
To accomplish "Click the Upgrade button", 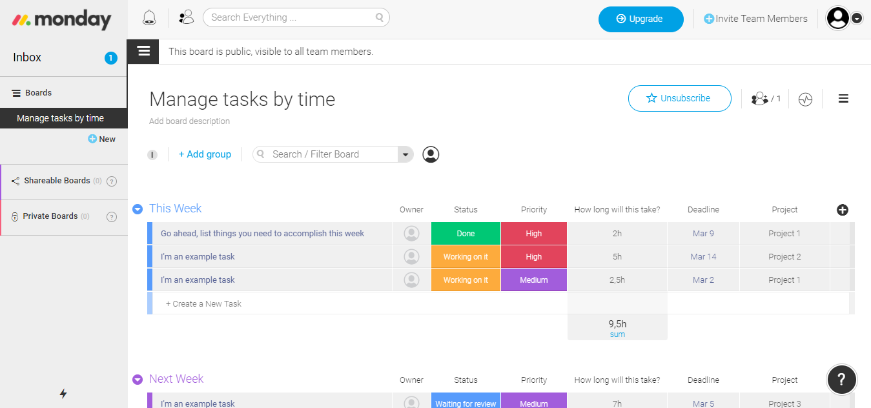I will 640,19.
